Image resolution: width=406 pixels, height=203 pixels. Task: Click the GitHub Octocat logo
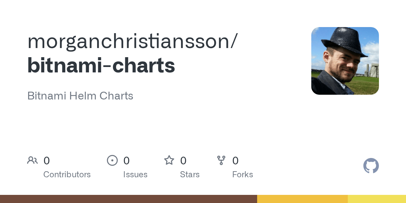point(371,166)
